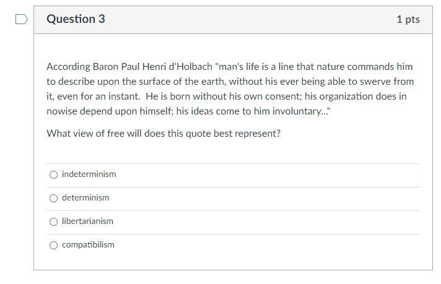Click the 'indeterminism' answer label text

(89, 174)
